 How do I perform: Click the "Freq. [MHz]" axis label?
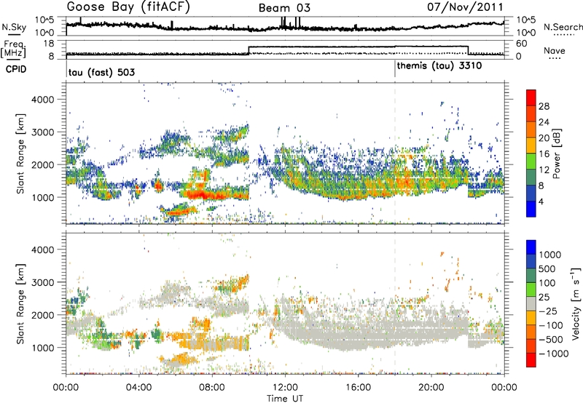[15, 49]
